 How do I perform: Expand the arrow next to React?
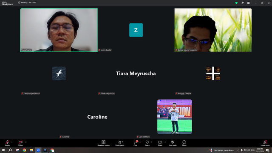[x=151, y=142]
